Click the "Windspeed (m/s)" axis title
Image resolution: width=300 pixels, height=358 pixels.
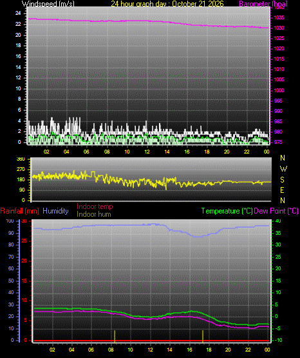pos(48,4)
